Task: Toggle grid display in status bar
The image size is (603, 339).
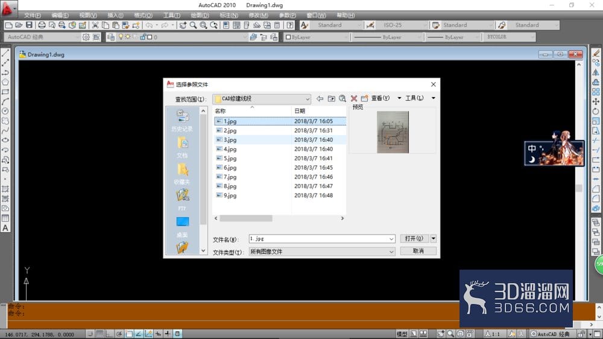Action: [99, 334]
